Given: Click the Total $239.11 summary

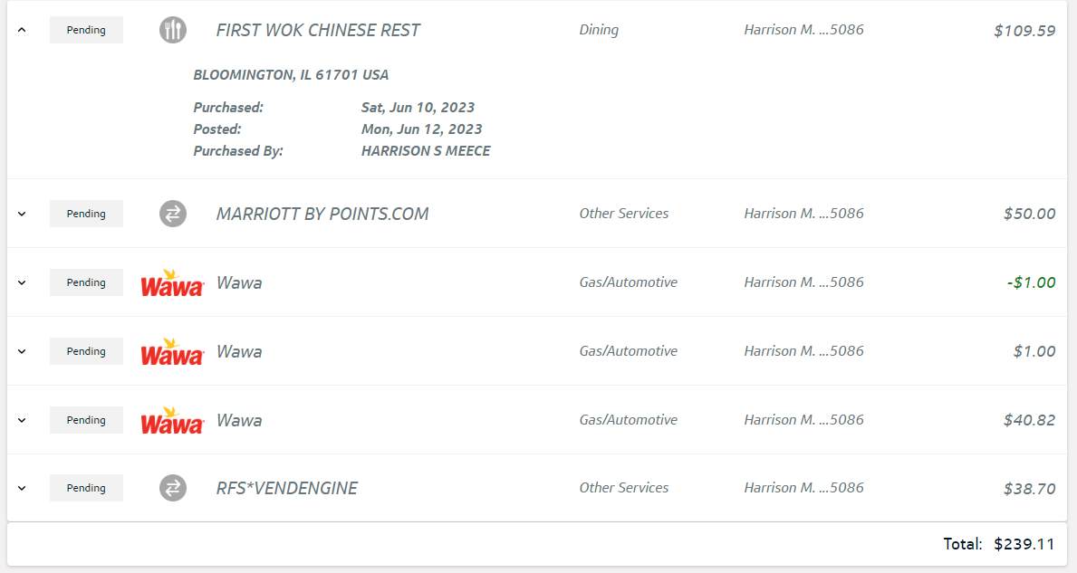Looking at the screenshot, I should pyautogui.click(x=998, y=544).
